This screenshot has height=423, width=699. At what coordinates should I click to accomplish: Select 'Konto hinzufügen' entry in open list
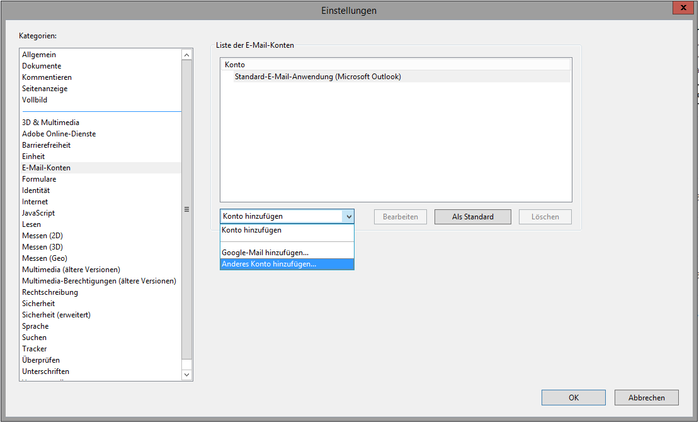tap(251, 230)
